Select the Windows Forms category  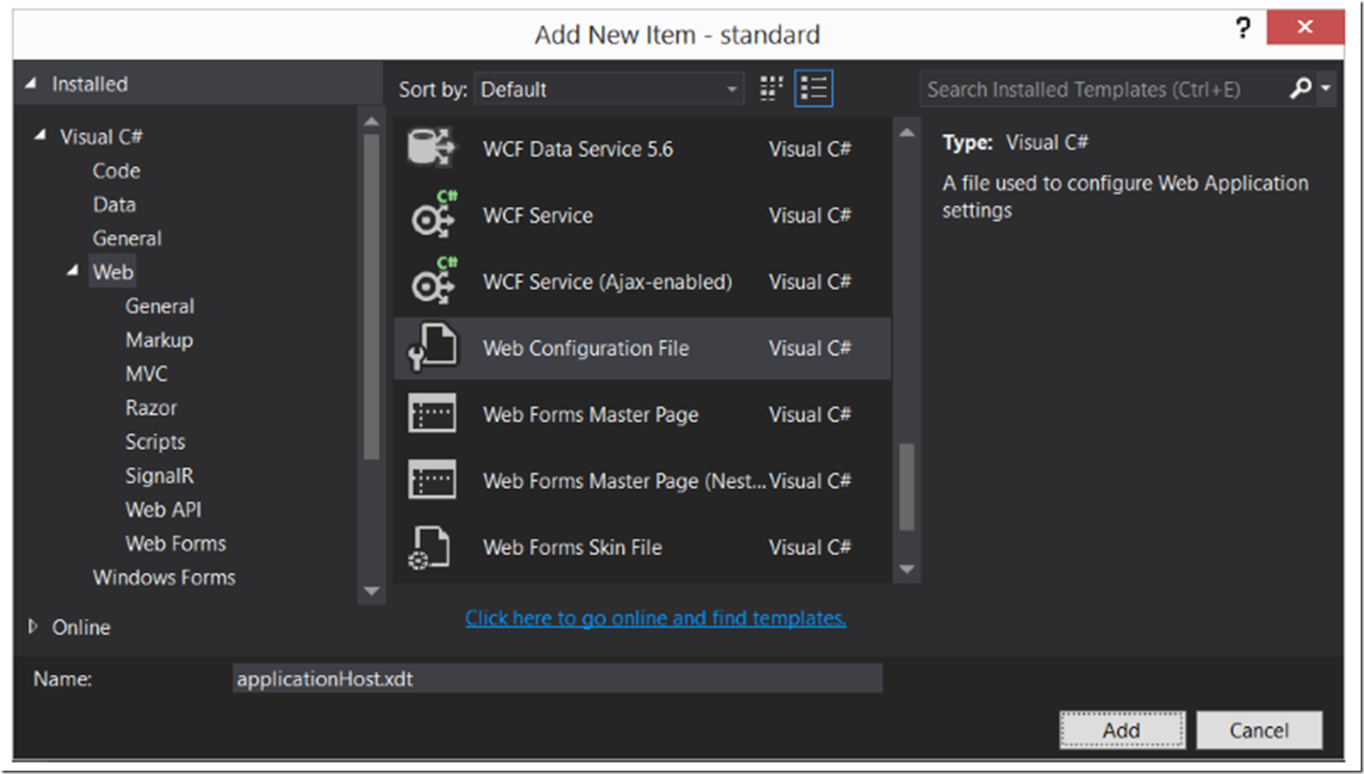pos(164,577)
